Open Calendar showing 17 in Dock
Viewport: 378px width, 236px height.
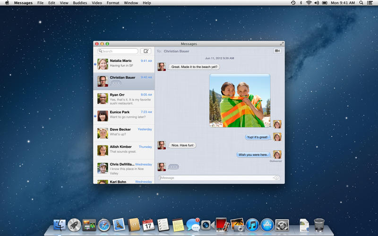[148, 225]
